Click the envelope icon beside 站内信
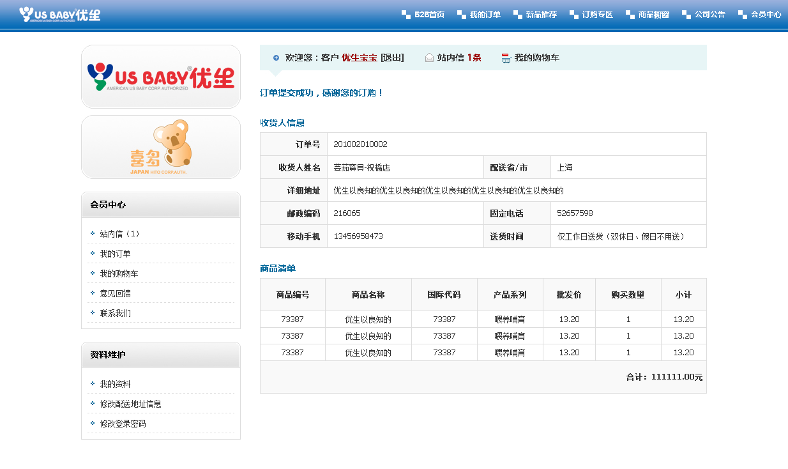Viewport: 788px width, 469px height. [x=429, y=58]
